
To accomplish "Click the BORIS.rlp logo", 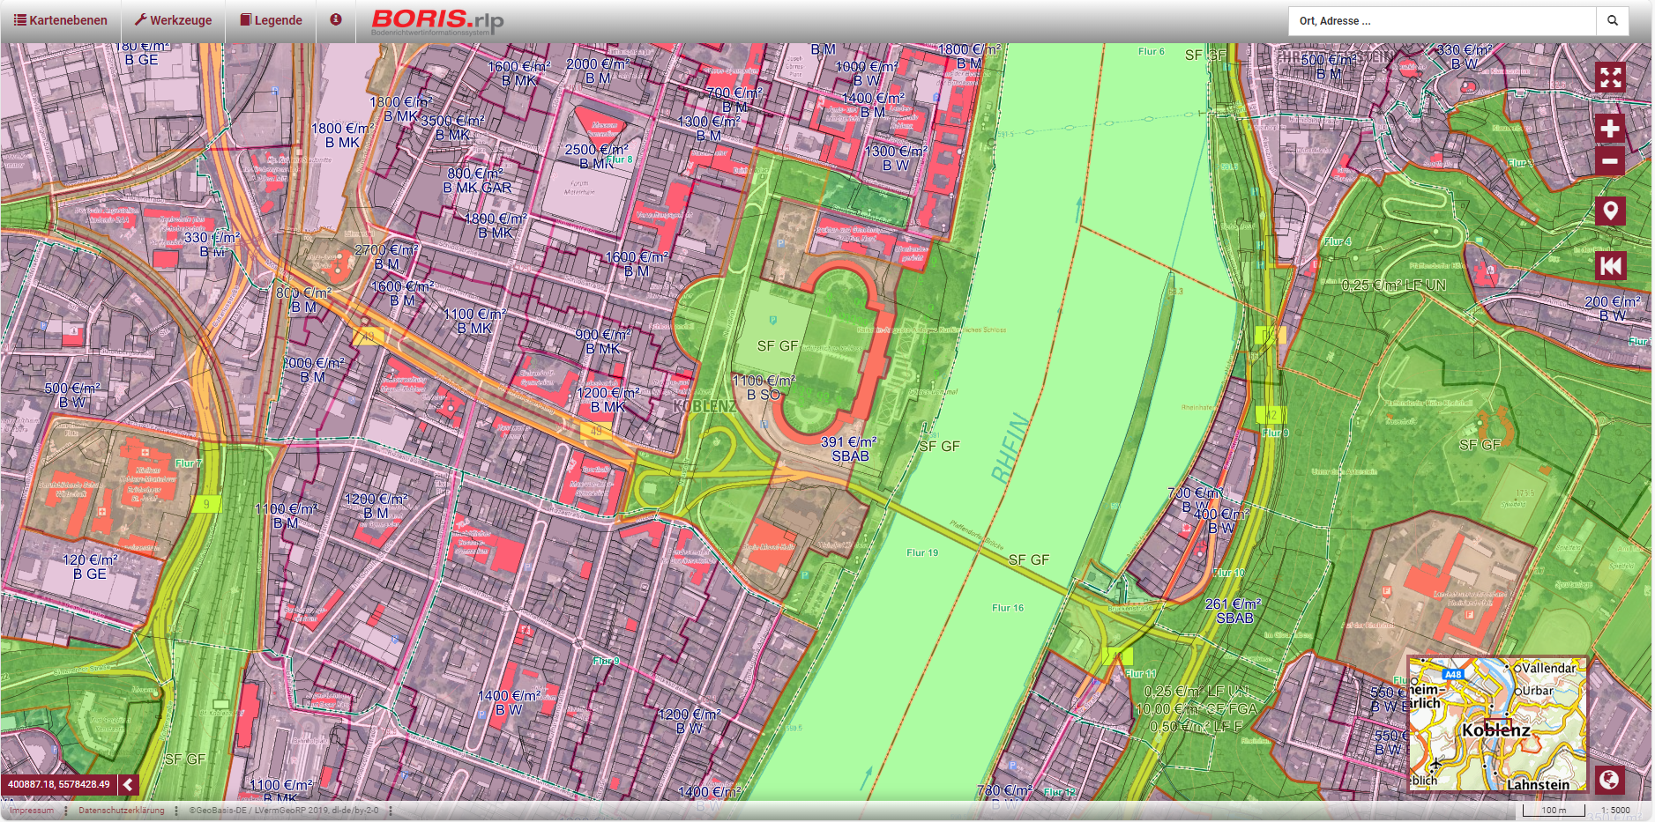I will click(437, 21).
